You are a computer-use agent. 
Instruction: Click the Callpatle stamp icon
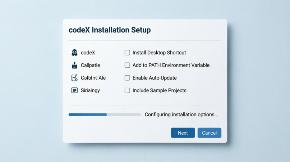74,65
